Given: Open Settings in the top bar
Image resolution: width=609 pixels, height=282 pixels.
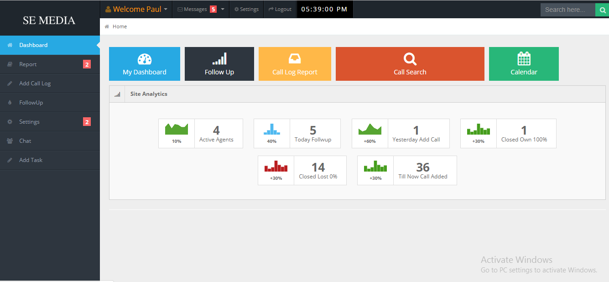Looking at the screenshot, I should tap(246, 9).
